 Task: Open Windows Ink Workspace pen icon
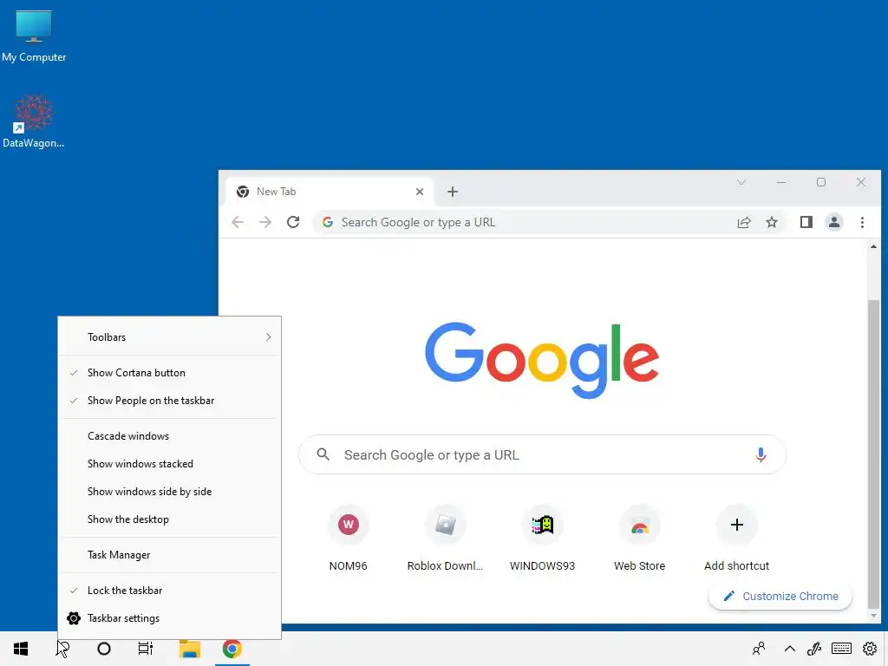pos(814,649)
